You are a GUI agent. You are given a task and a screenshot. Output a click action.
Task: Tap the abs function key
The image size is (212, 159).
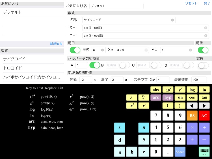[x=156, y=90]
